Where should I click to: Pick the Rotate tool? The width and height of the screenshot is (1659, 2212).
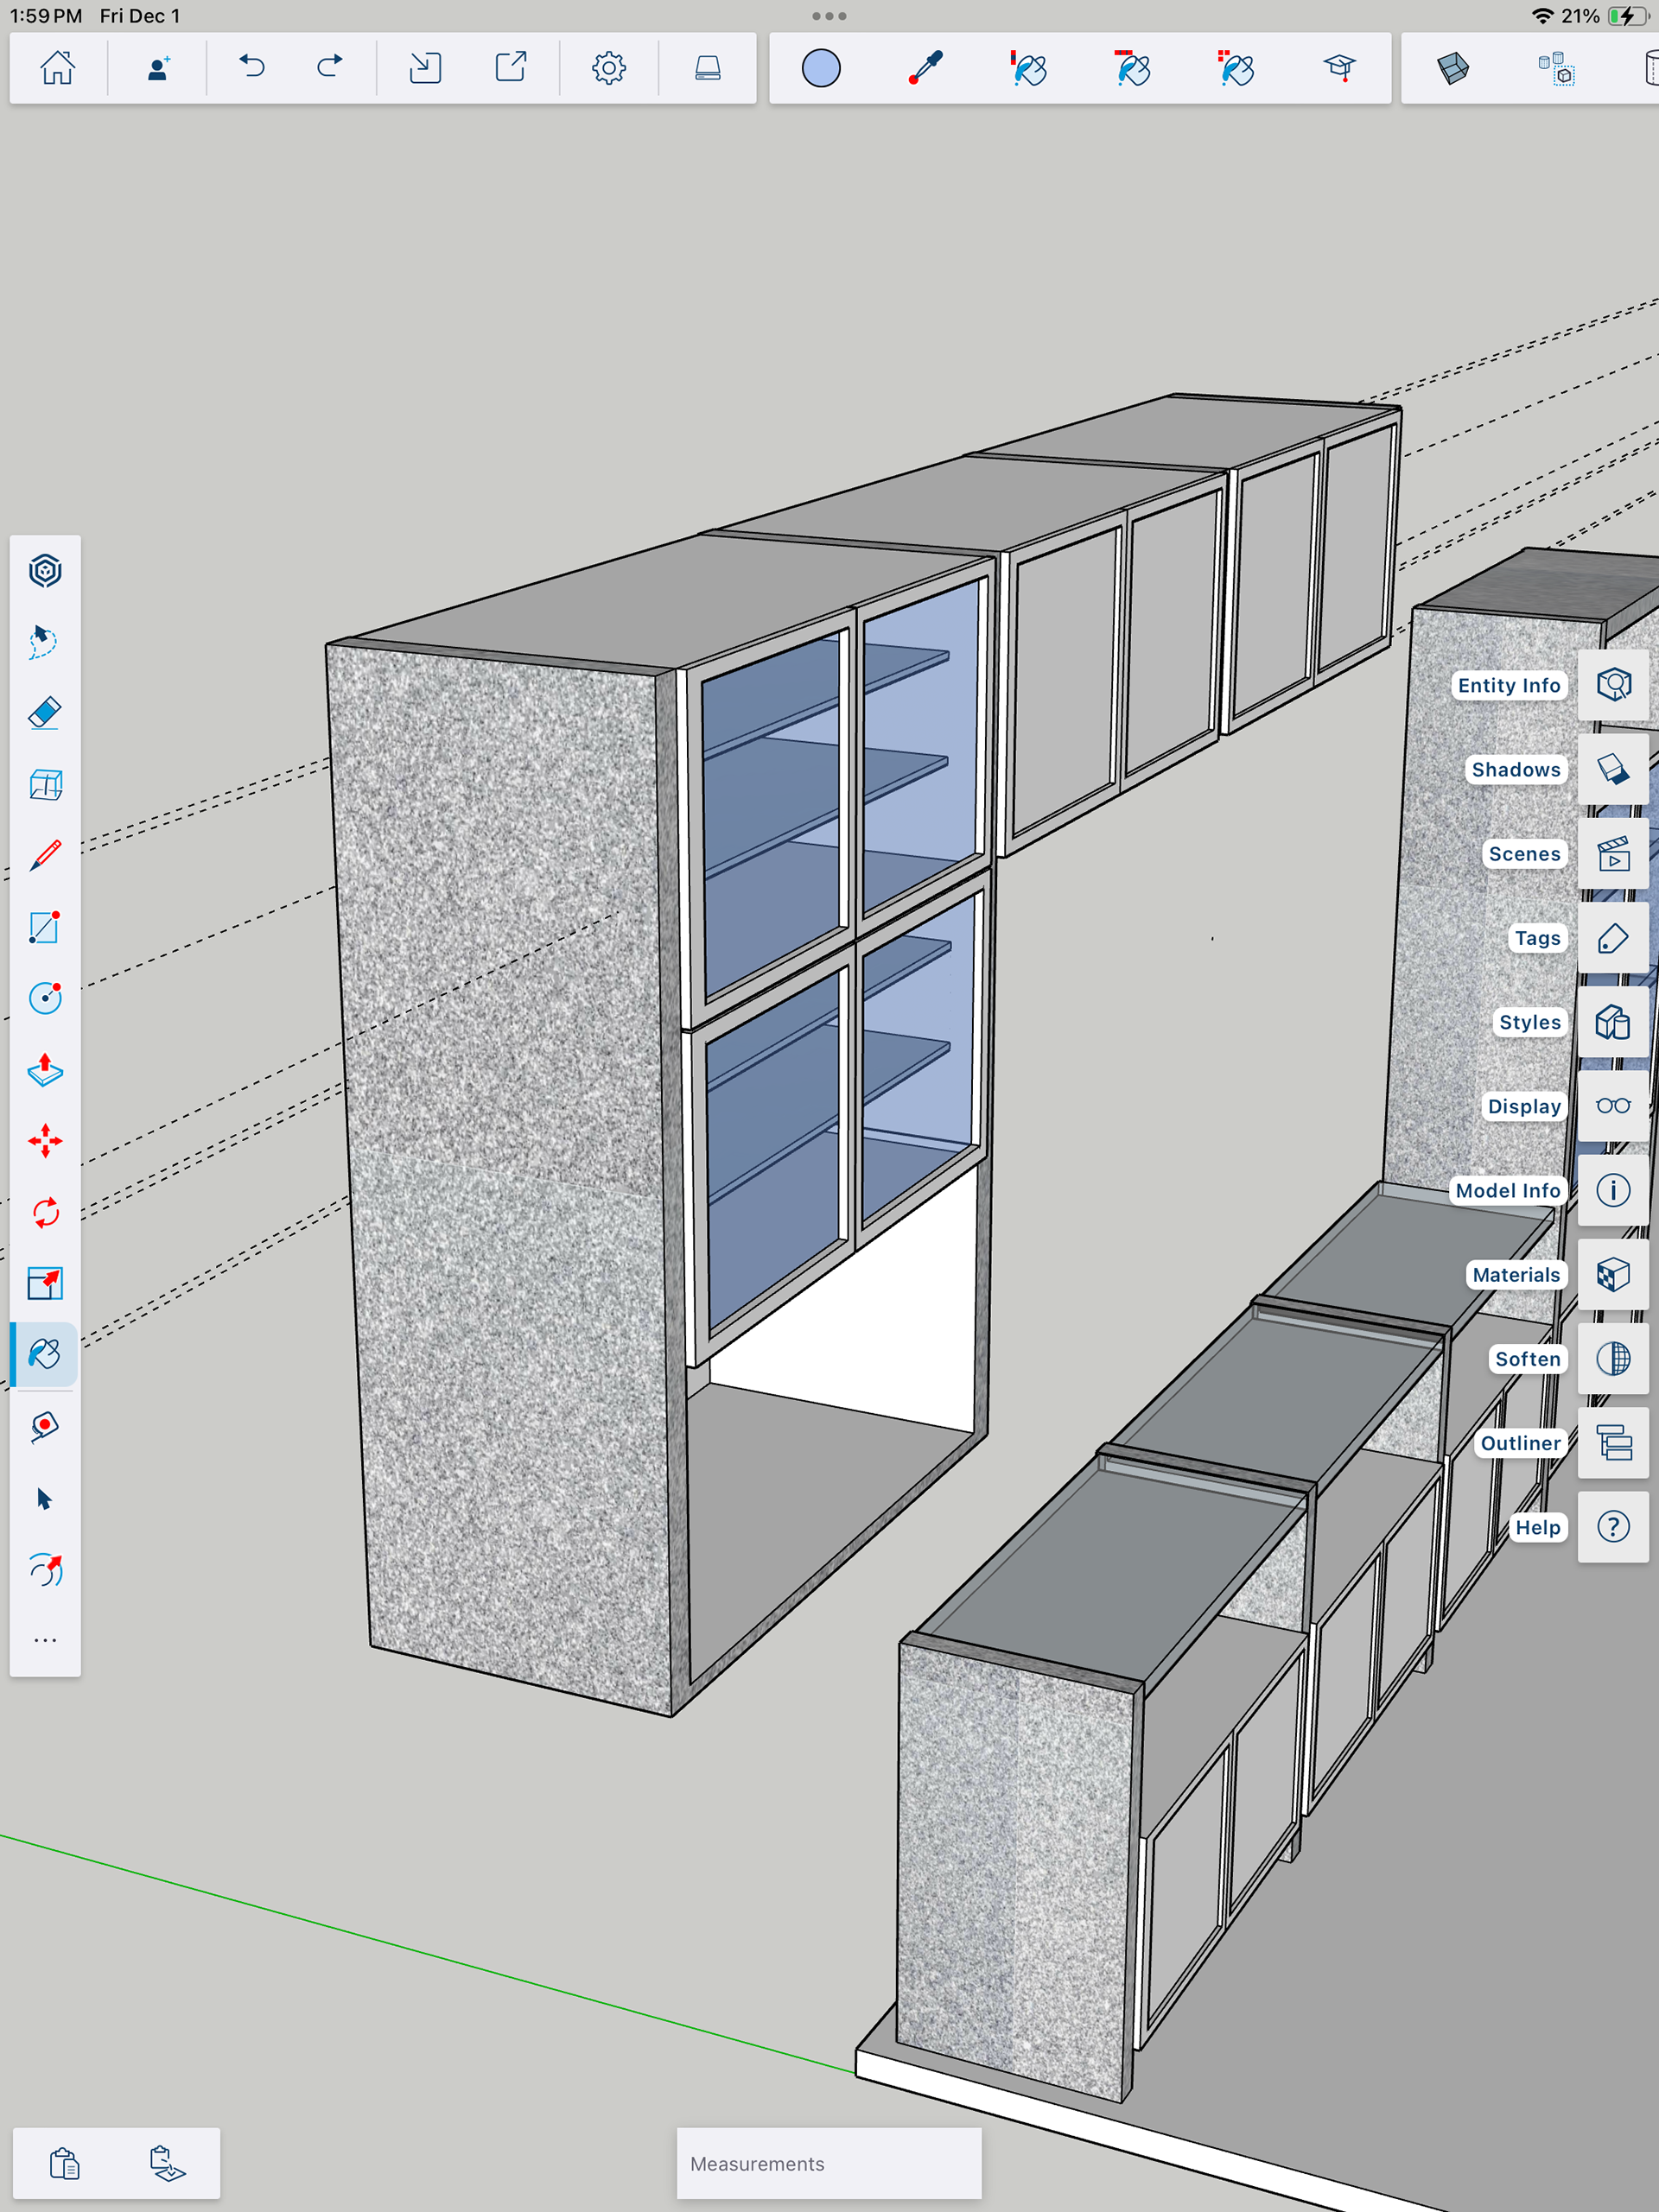45,1213
